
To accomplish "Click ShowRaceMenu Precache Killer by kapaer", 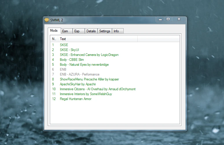I will click(89, 79).
